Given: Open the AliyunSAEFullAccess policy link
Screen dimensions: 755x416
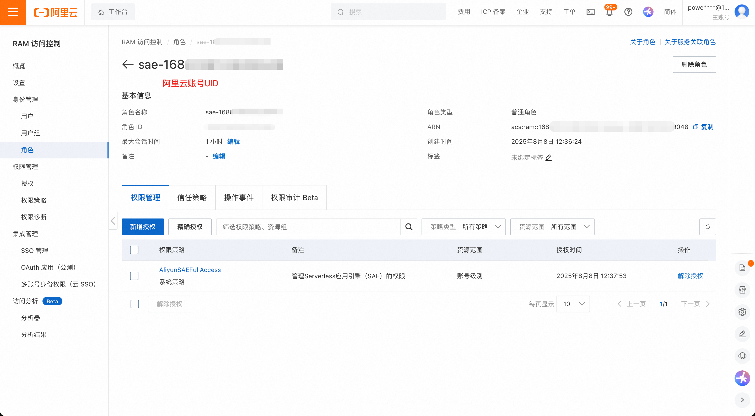Looking at the screenshot, I should pos(190,270).
